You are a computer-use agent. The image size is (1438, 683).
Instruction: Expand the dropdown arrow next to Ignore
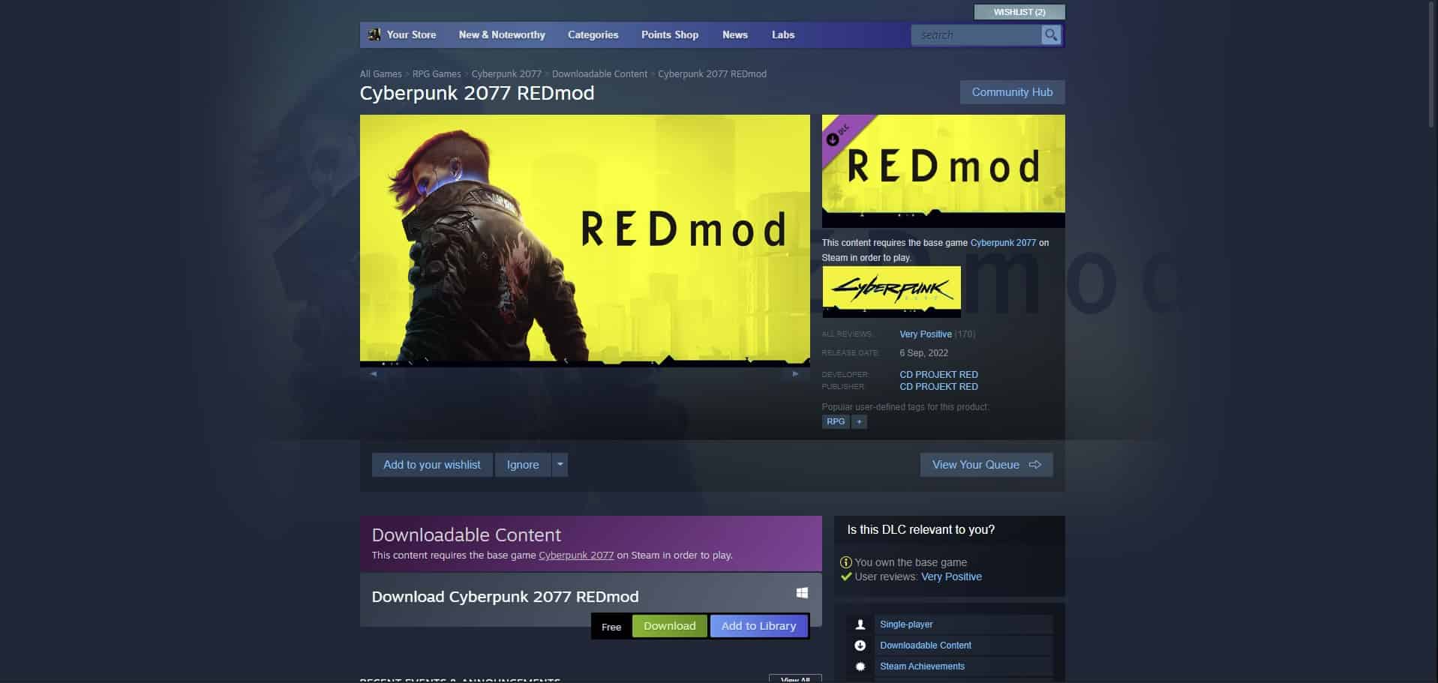pyautogui.click(x=559, y=464)
